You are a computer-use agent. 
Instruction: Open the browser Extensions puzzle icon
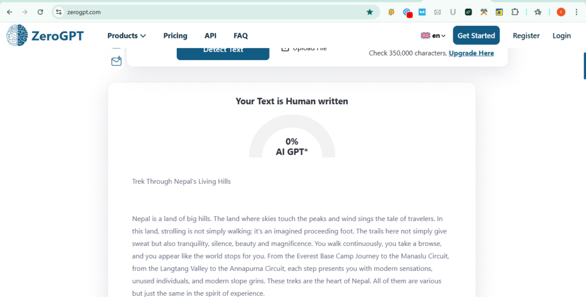[515, 12]
